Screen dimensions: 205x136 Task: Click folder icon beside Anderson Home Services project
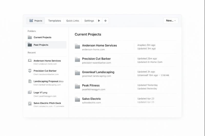[77, 46]
